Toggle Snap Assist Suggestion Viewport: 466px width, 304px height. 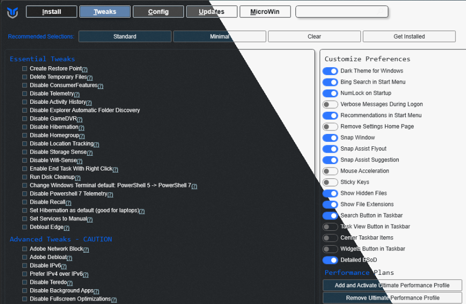coord(330,160)
